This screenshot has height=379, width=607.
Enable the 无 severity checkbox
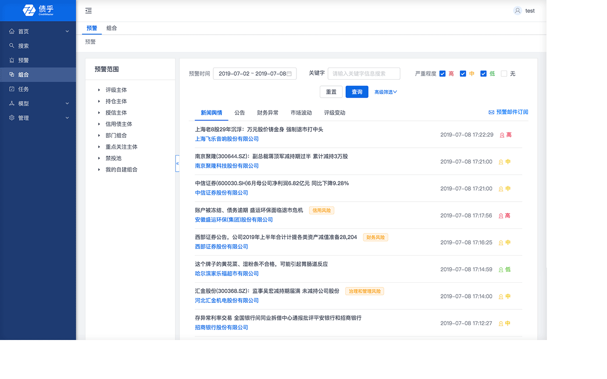tap(504, 74)
